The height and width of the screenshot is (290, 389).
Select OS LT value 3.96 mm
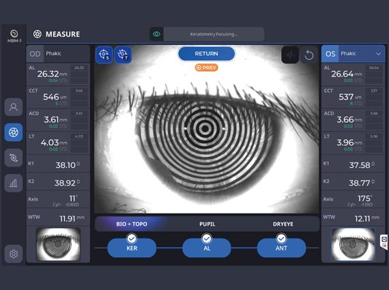point(349,143)
